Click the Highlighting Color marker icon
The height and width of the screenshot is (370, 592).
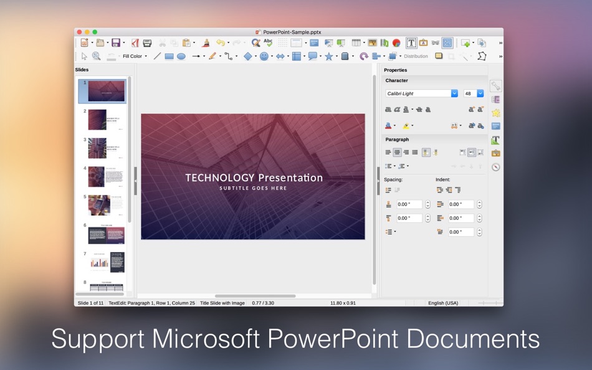(x=406, y=126)
